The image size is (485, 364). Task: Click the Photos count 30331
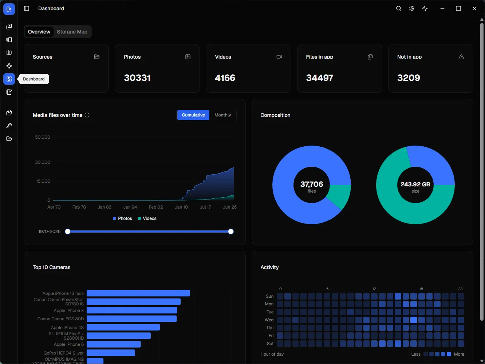coord(137,78)
